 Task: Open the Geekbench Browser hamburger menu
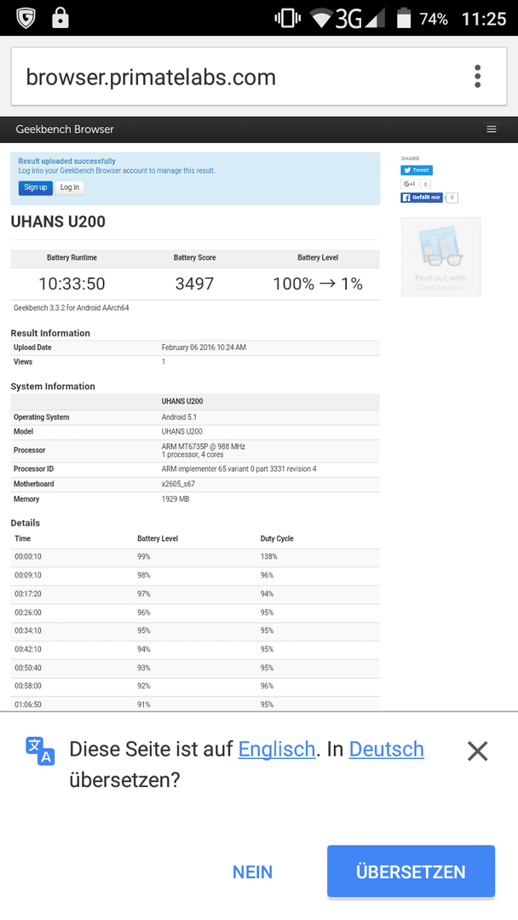click(x=492, y=129)
